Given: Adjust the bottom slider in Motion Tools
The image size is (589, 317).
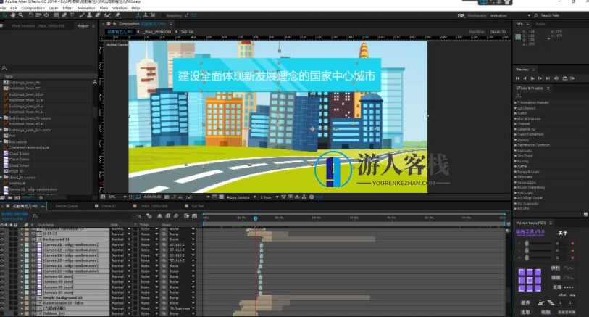Looking at the screenshot, I should (526, 258).
